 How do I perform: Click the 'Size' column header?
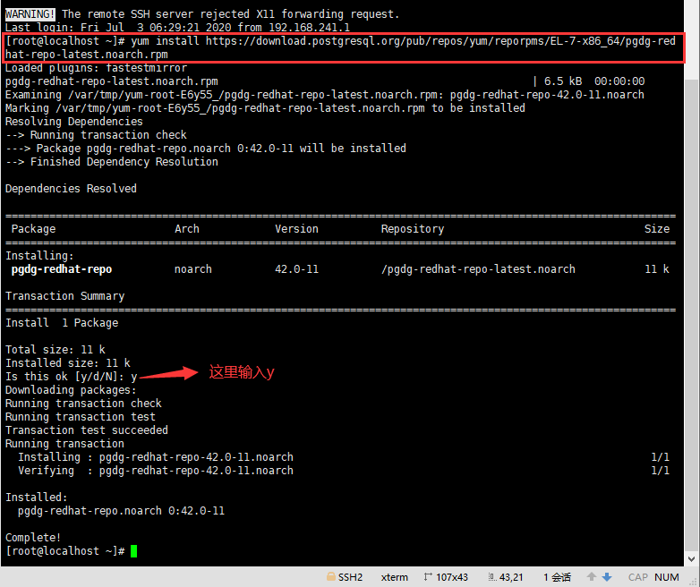(657, 229)
